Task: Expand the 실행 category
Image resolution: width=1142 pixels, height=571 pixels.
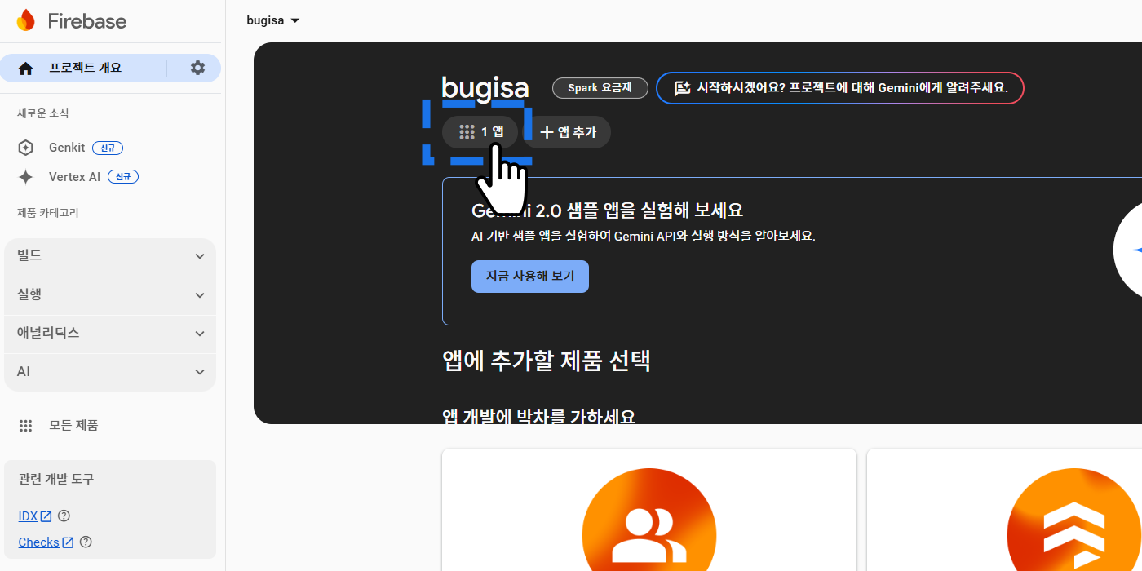Action: [x=110, y=294]
